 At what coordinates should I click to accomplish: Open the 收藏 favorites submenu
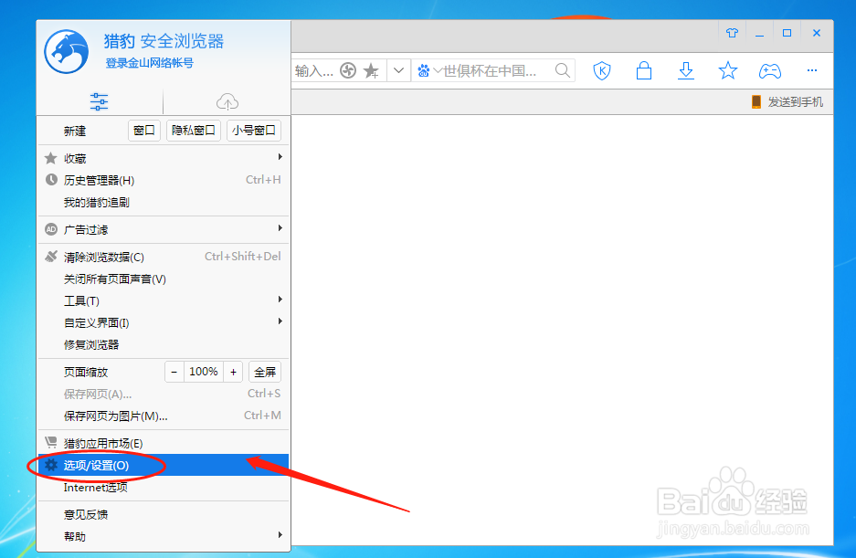(164, 158)
